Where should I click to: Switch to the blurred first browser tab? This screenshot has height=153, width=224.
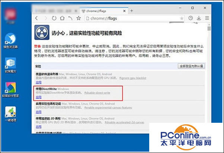click(x=56, y=11)
